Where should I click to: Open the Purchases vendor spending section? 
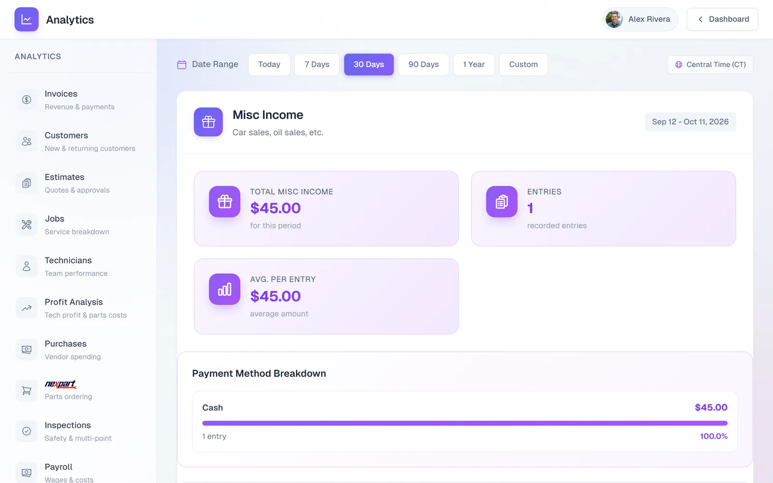pyautogui.click(x=78, y=350)
